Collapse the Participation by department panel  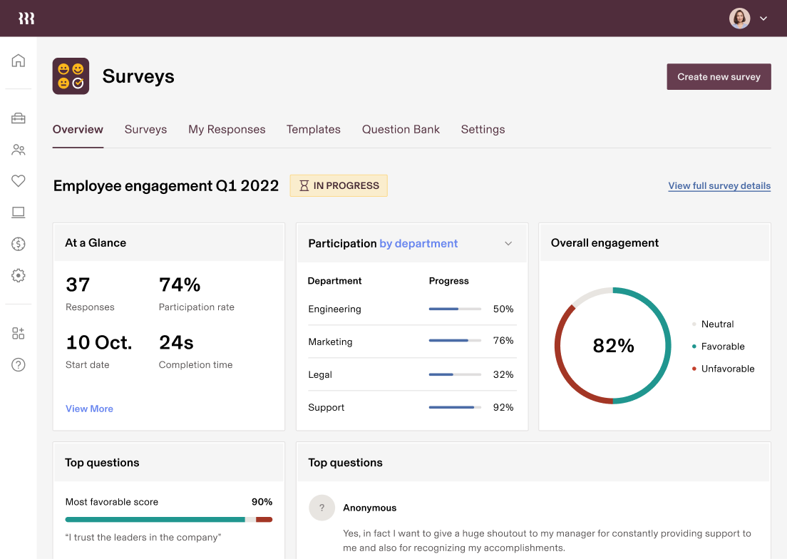pyautogui.click(x=508, y=242)
